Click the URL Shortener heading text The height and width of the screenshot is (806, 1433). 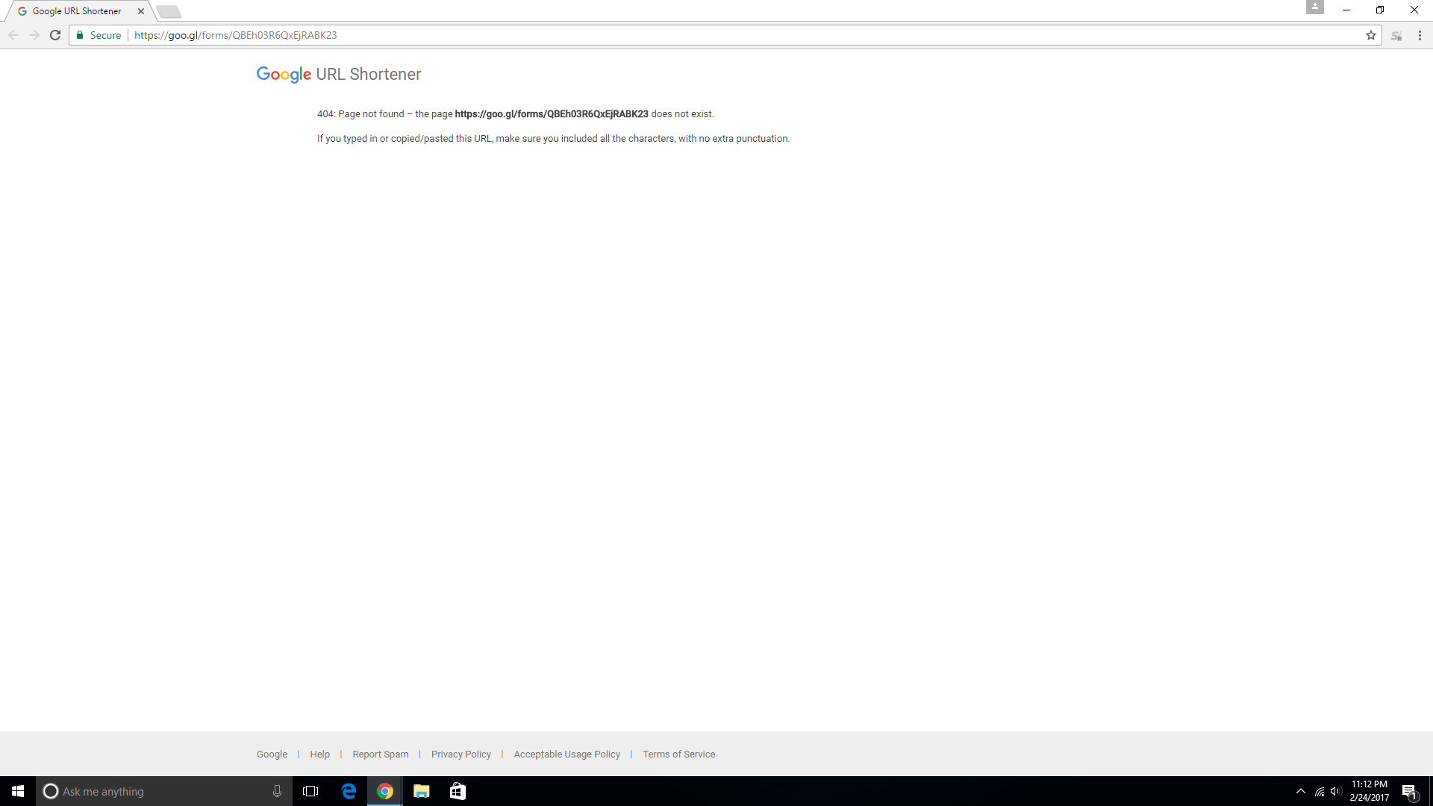369,75
